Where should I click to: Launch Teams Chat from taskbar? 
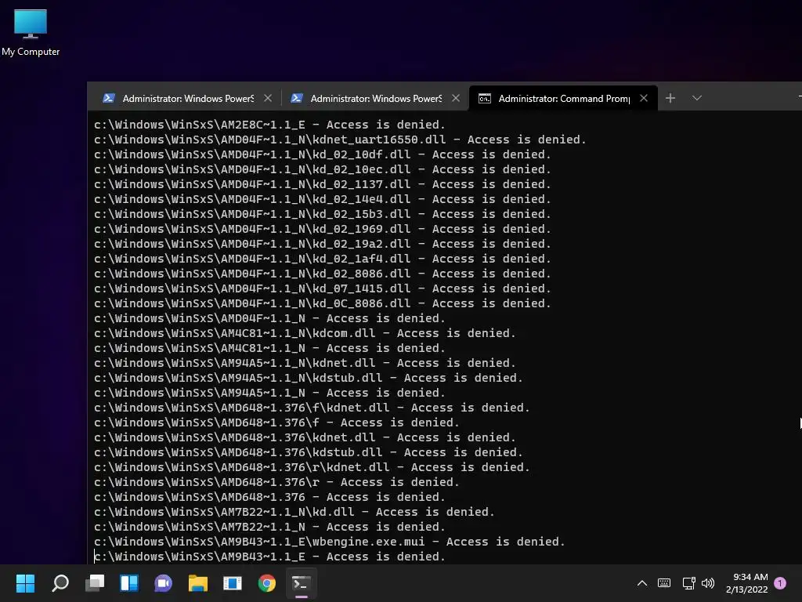click(x=163, y=583)
